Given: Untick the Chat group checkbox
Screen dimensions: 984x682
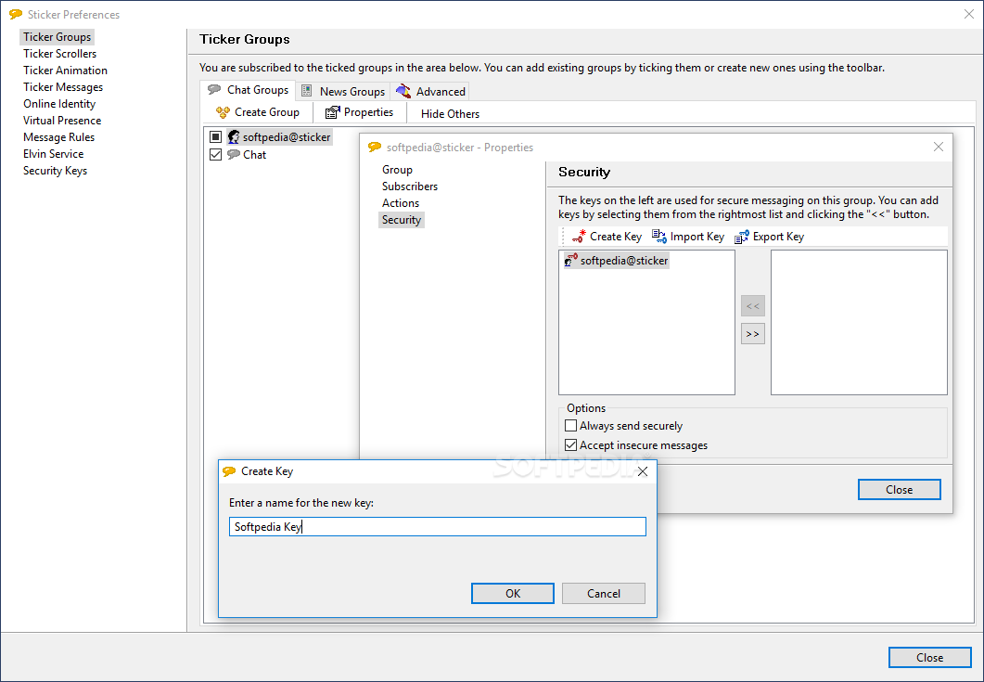Looking at the screenshot, I should pos(215,154).
